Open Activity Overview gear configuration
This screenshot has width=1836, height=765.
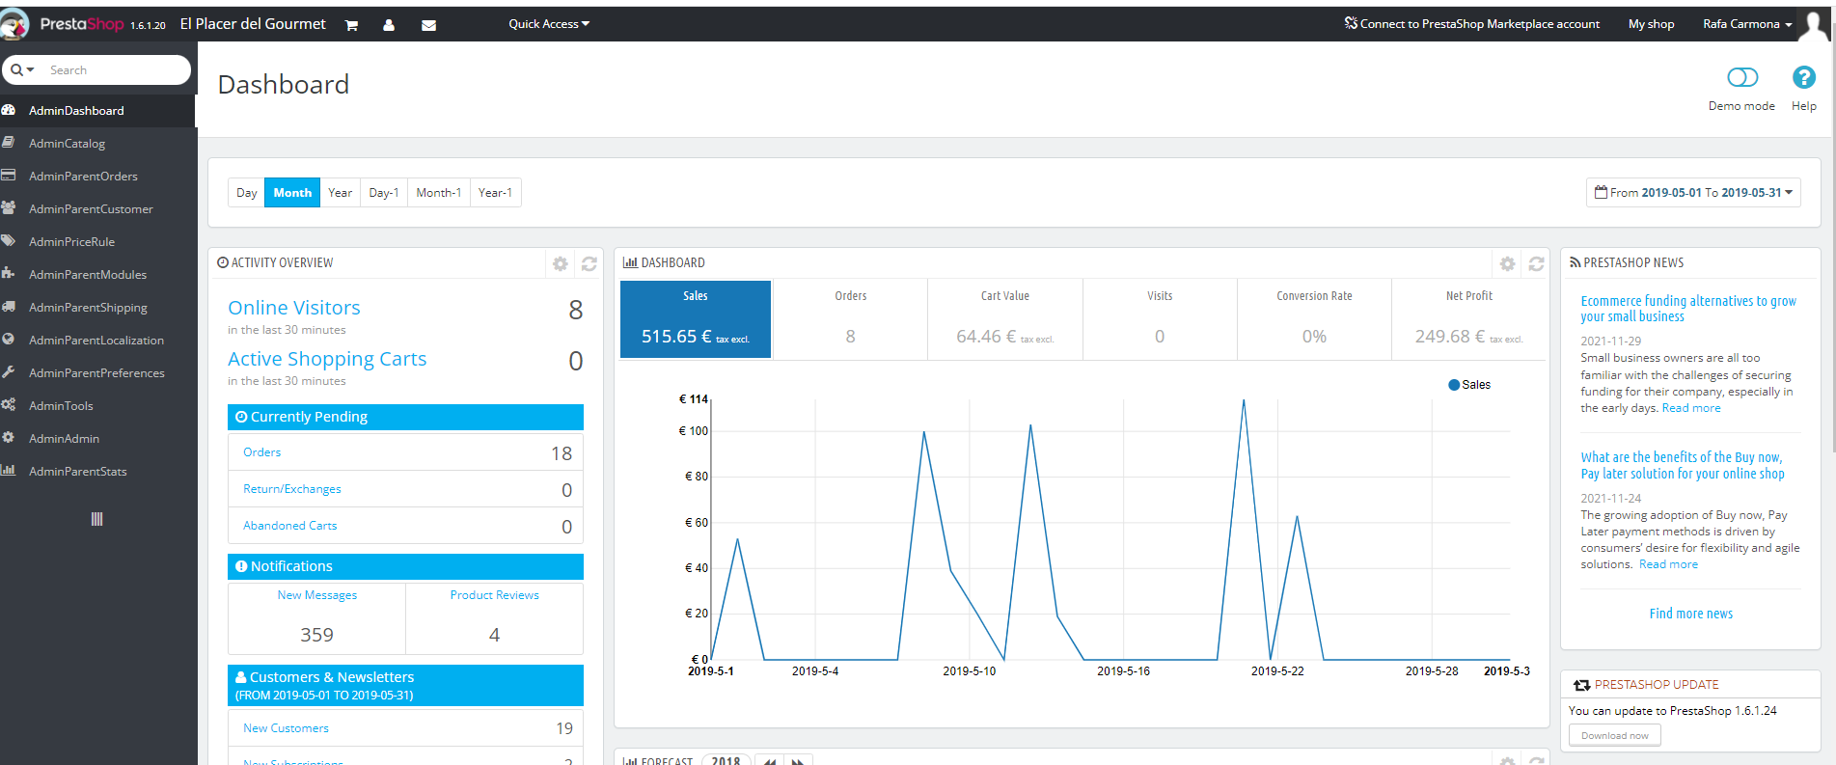[561, 263]
